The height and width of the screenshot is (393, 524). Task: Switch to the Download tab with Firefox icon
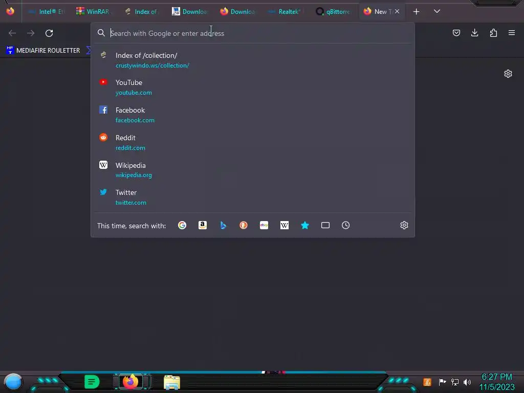coord(237,11)
